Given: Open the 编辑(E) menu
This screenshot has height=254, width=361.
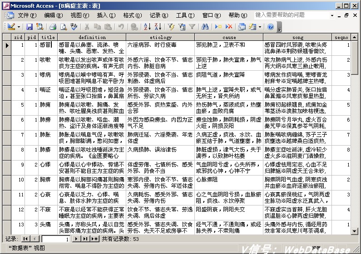Looking at the screenshot, I should (54, 15).
